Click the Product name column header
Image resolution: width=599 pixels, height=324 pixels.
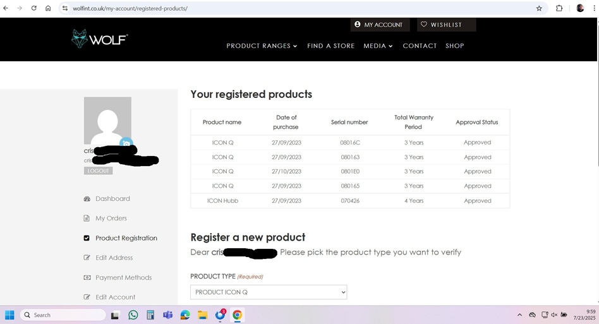click(222, 122)
